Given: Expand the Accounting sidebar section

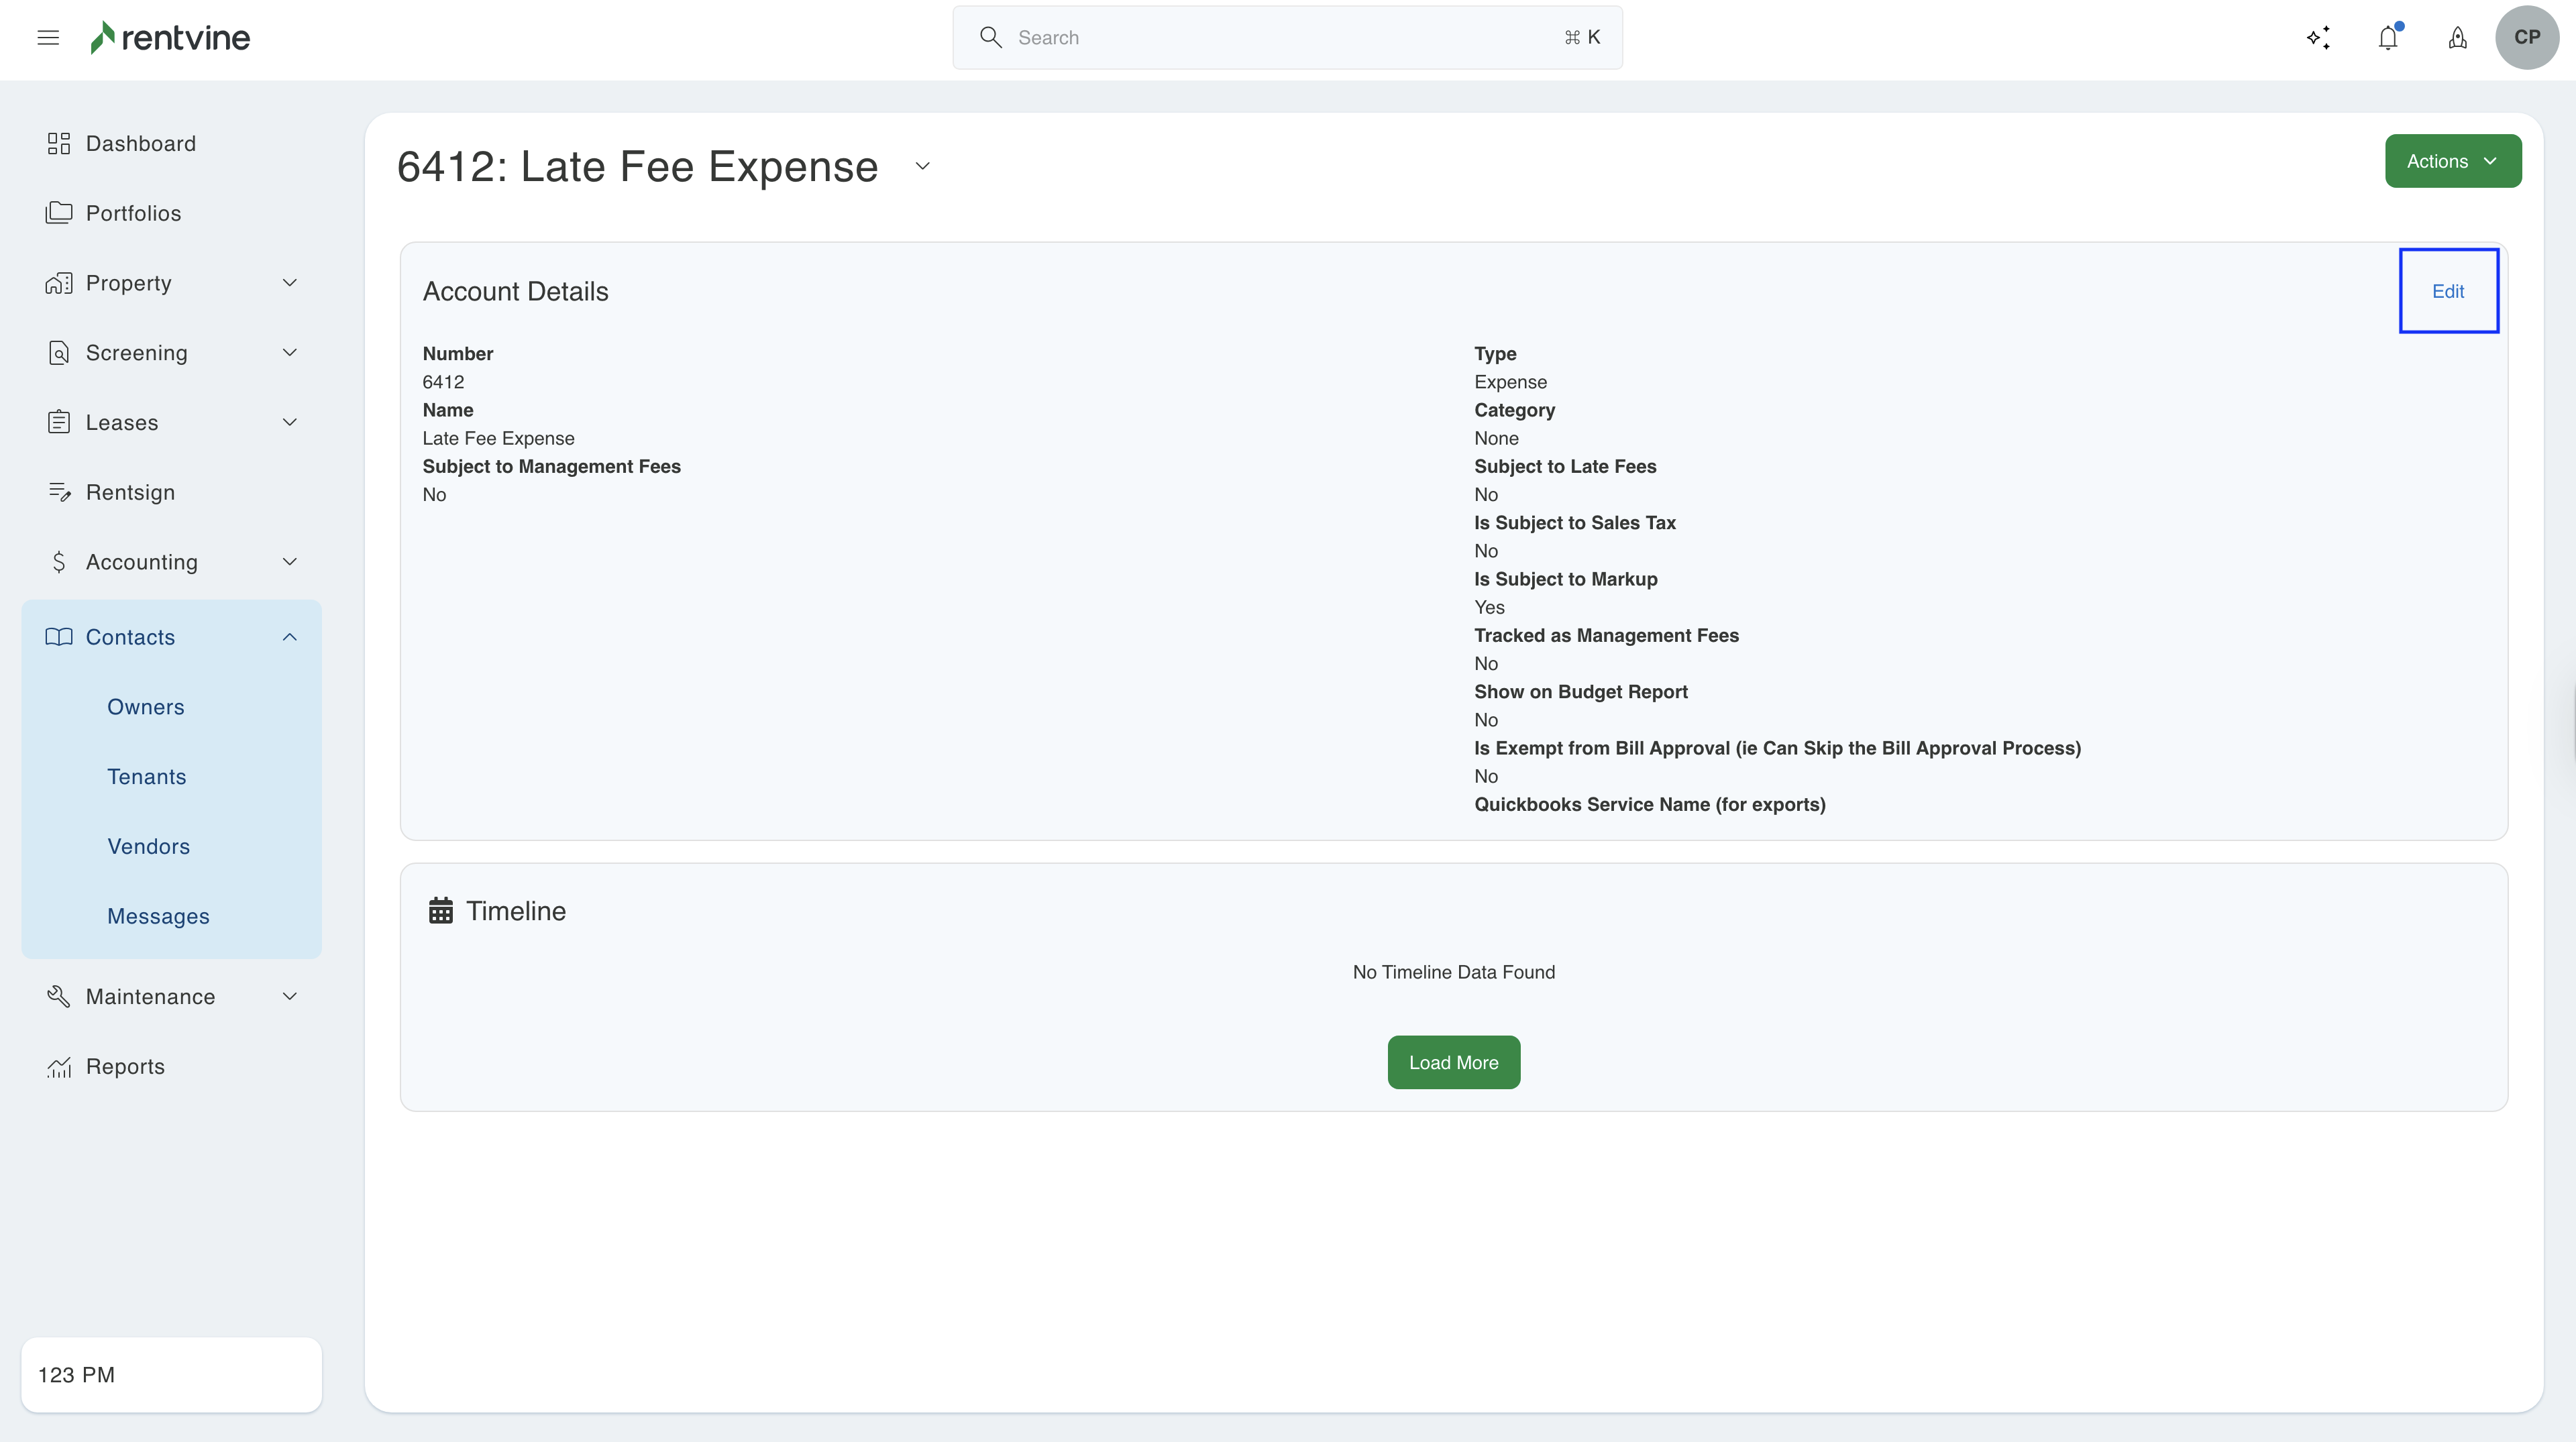Looking at the screenshot, I should (289, 562).
